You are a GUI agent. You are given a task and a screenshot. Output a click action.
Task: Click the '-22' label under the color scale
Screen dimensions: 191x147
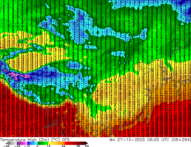[x=17, y=146]
